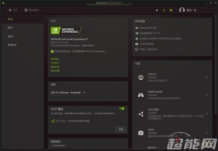This screenshot has width=218, height=151.
Task: Click the green share icon beside Alt+Z hint
Action: [x=53, y=121]
